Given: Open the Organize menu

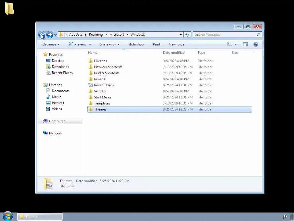Looking at the screenshot, I should [x=51, y=44].
